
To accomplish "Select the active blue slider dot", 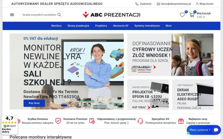I will (64, 105).
